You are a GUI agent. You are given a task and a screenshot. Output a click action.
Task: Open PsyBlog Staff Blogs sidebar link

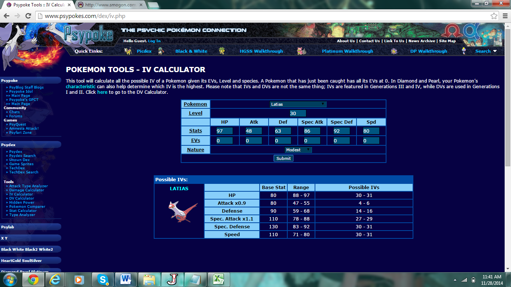coord(26,87)
